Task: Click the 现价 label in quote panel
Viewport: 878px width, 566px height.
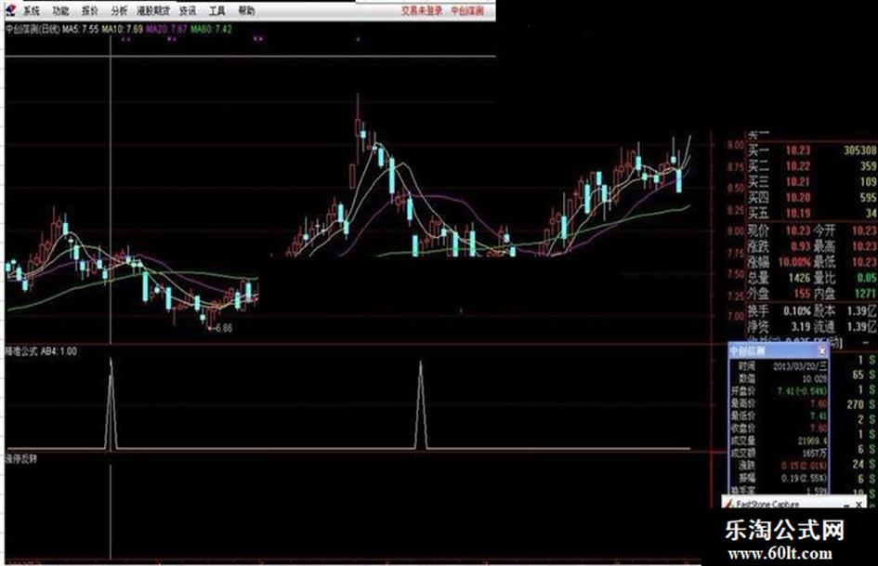Action: [759, 230]
